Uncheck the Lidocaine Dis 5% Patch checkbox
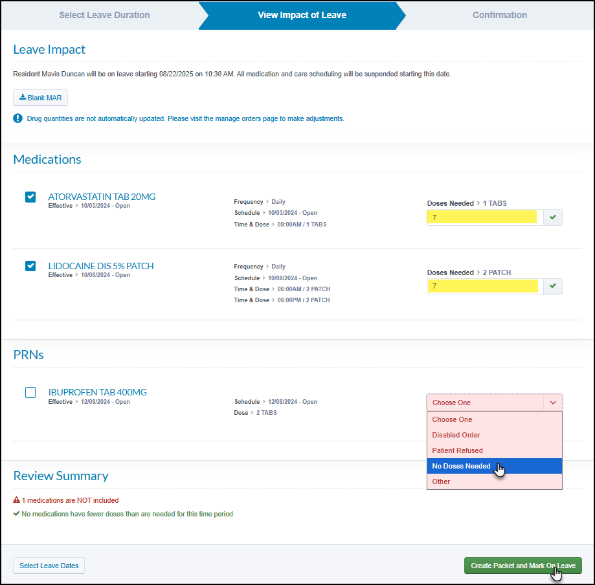Viewport: 595px width, 585px height. pos(30,266)
